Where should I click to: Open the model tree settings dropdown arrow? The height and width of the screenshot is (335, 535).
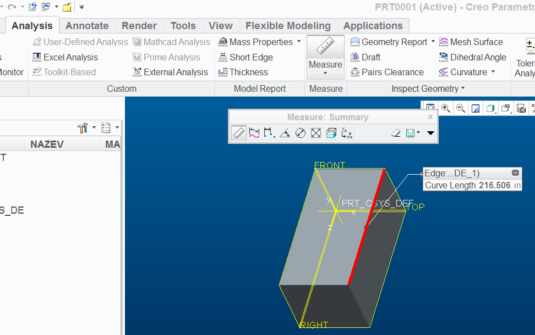click(x=94, y=127)
